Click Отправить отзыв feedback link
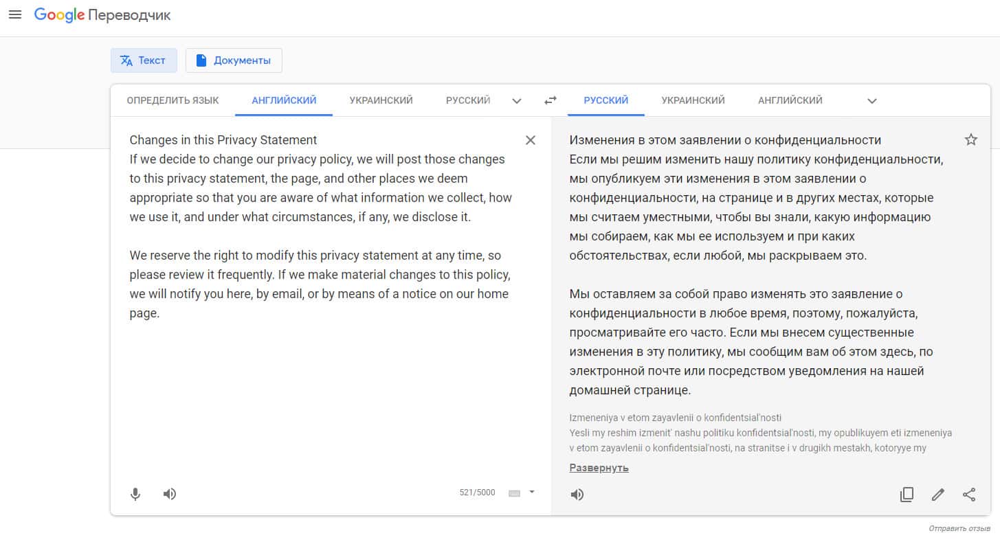The height and width of the screenshot is (542, 1000). click(959, 529)
